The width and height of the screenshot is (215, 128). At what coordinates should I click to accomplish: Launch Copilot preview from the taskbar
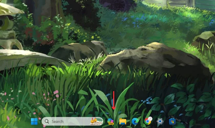[111, 121]
